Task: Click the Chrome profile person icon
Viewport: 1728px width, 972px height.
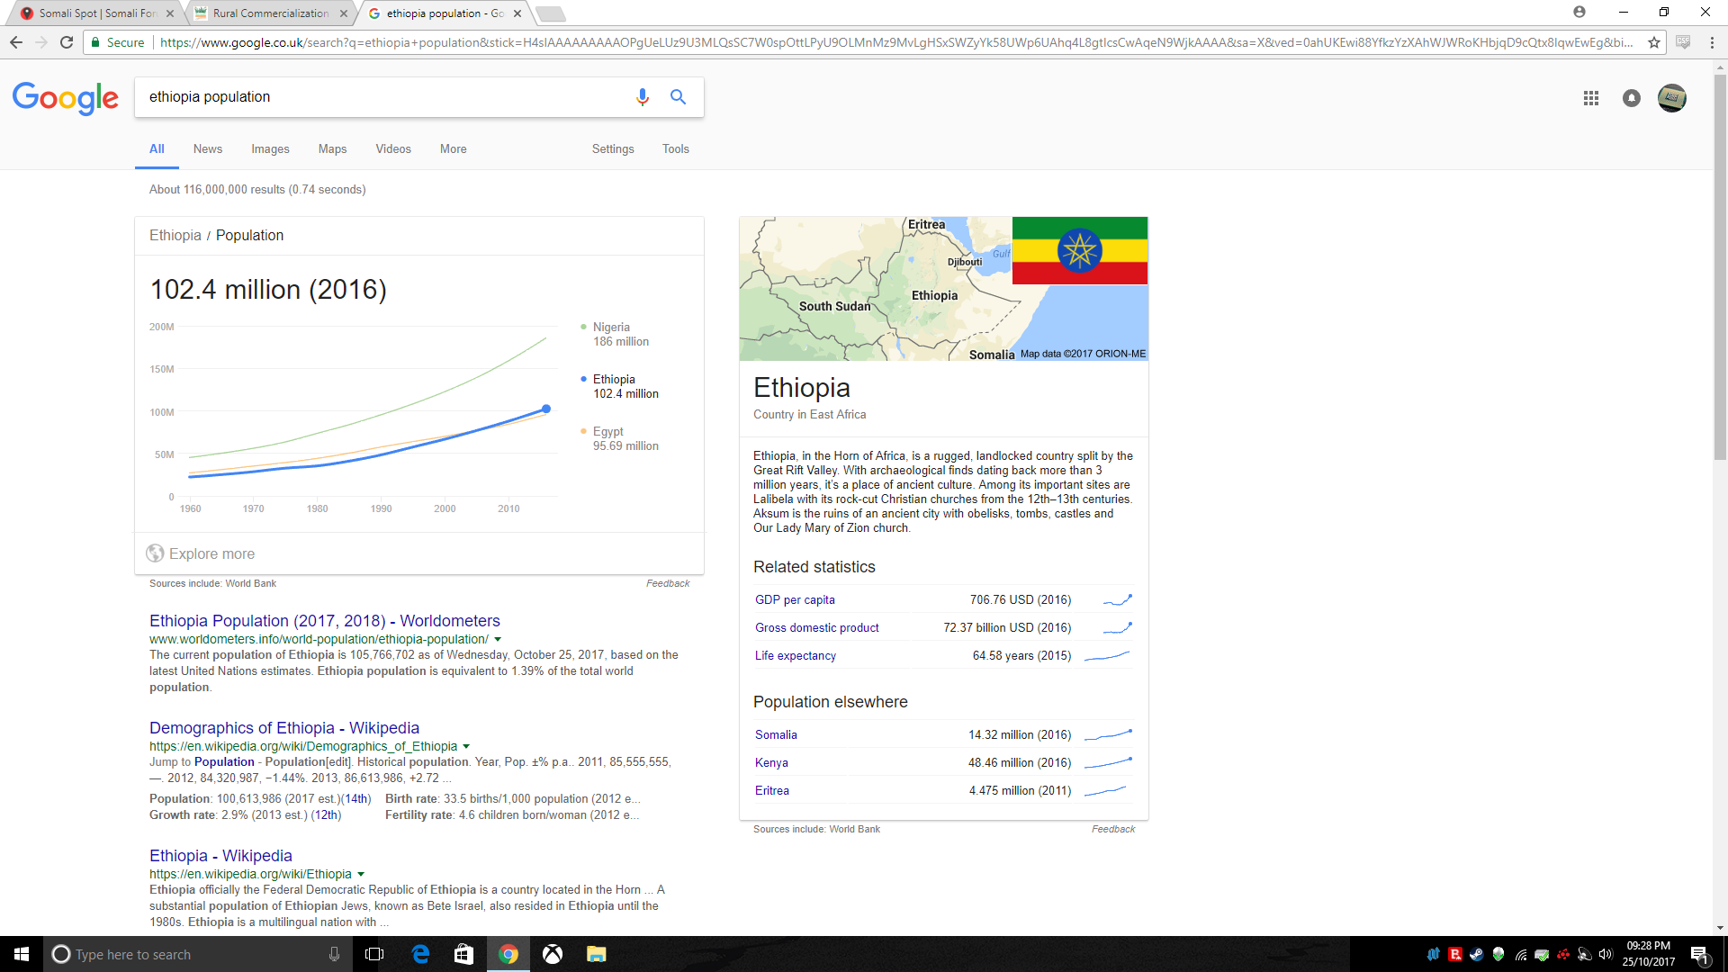Action: point(1579,12)
